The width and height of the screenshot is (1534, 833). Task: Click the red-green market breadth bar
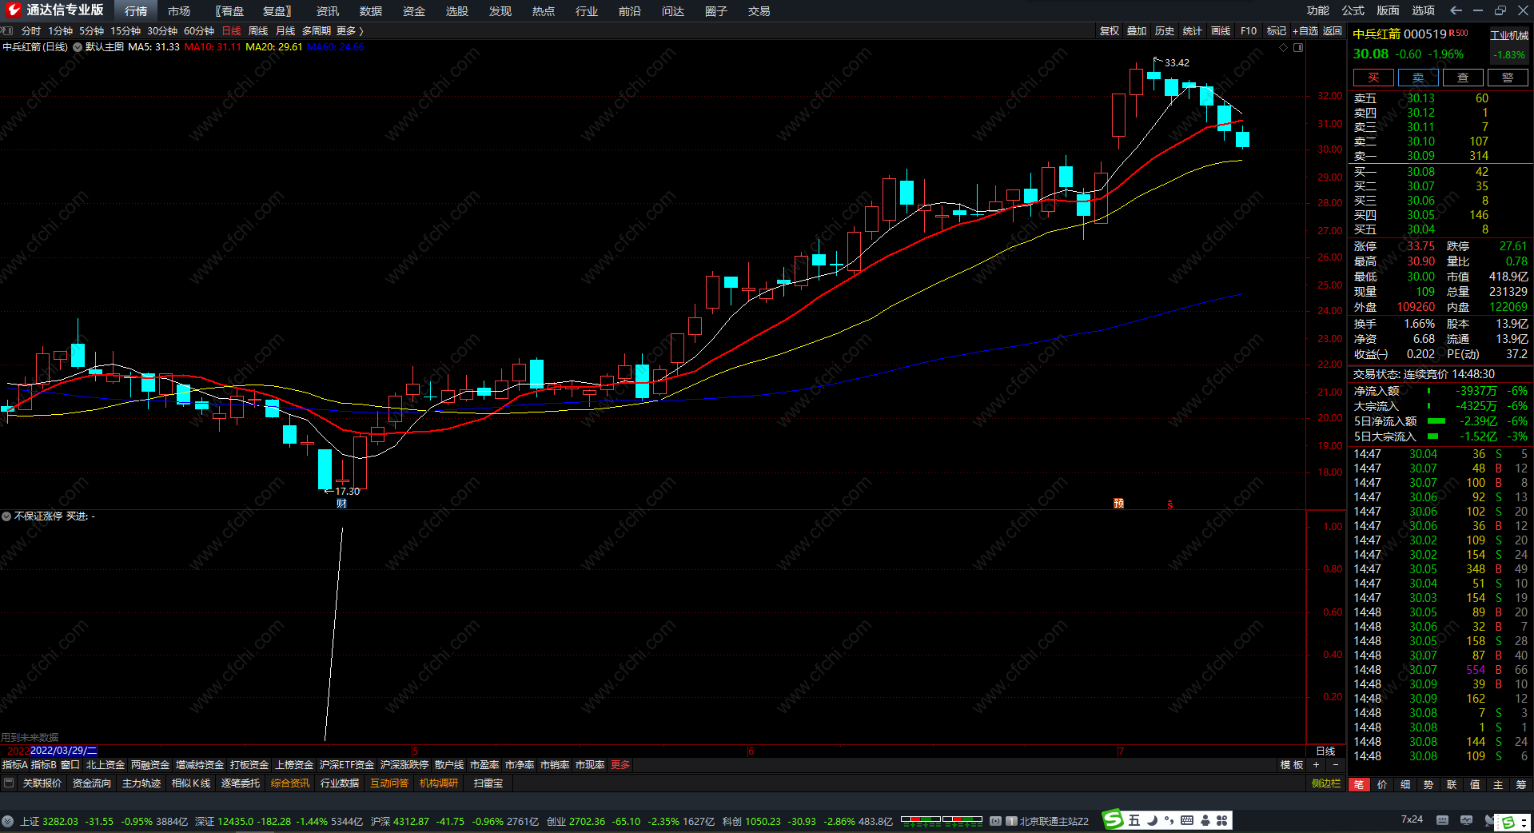pyautogui.click(x=942, y=820)
